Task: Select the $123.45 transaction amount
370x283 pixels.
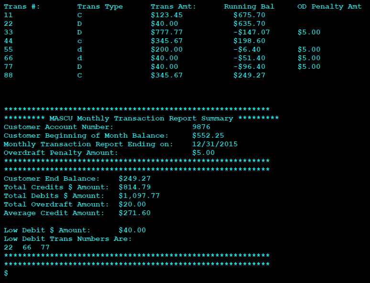Action: tap(166, 15)
